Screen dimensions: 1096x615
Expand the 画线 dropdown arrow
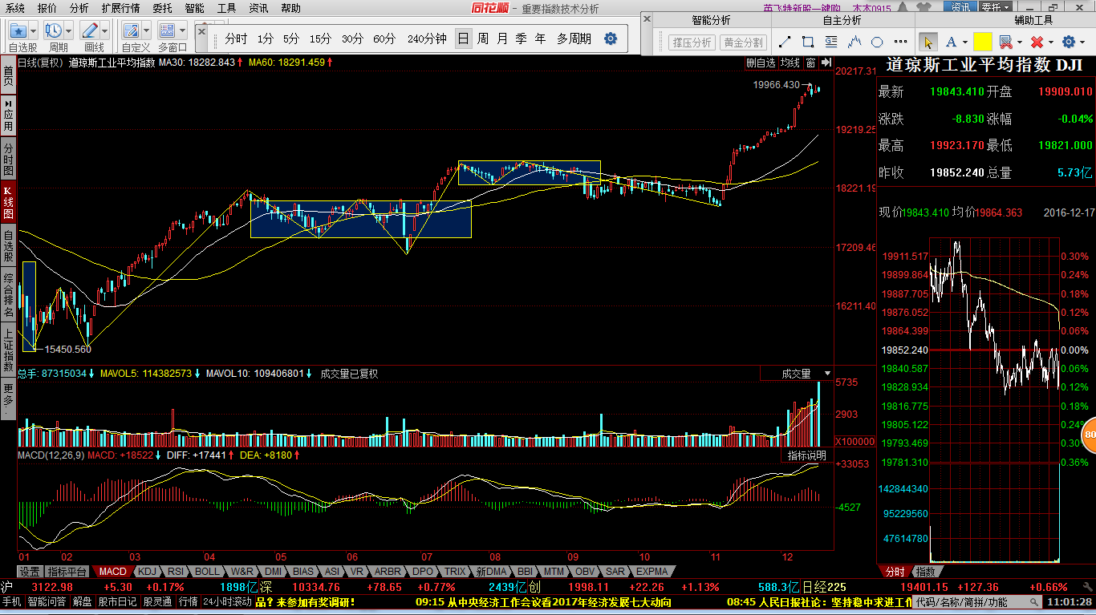click(x=105, y=30)
